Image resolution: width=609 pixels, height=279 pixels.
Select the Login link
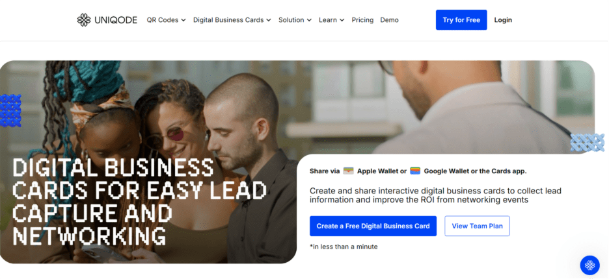[503, 20]
